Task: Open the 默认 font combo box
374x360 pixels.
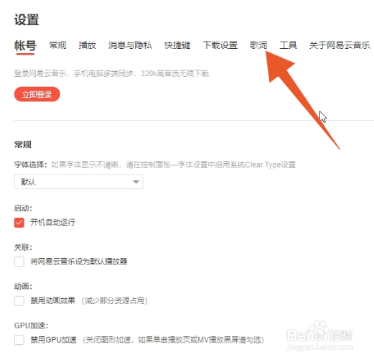Action: point(79,182)
